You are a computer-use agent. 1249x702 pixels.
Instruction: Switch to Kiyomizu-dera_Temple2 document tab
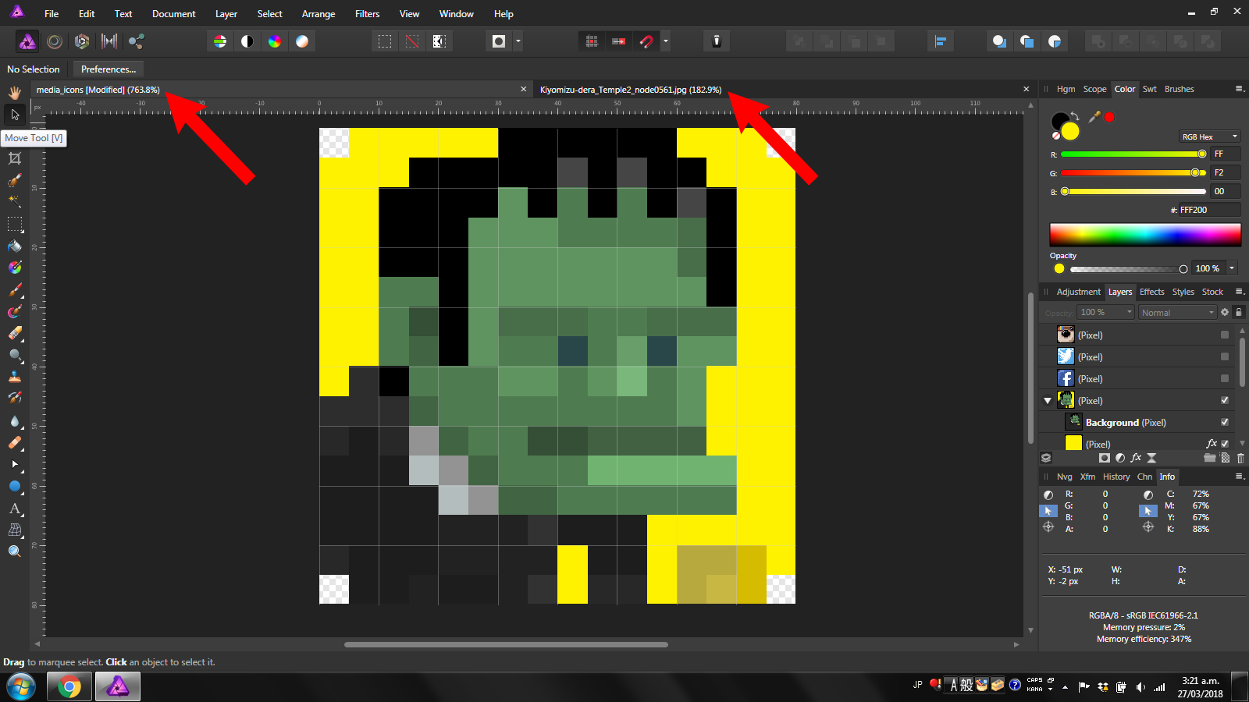pyautogui.click(x=631, y=90)
